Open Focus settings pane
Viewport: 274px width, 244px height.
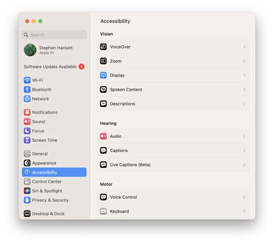pyautogui.click(x=54, y=131)
